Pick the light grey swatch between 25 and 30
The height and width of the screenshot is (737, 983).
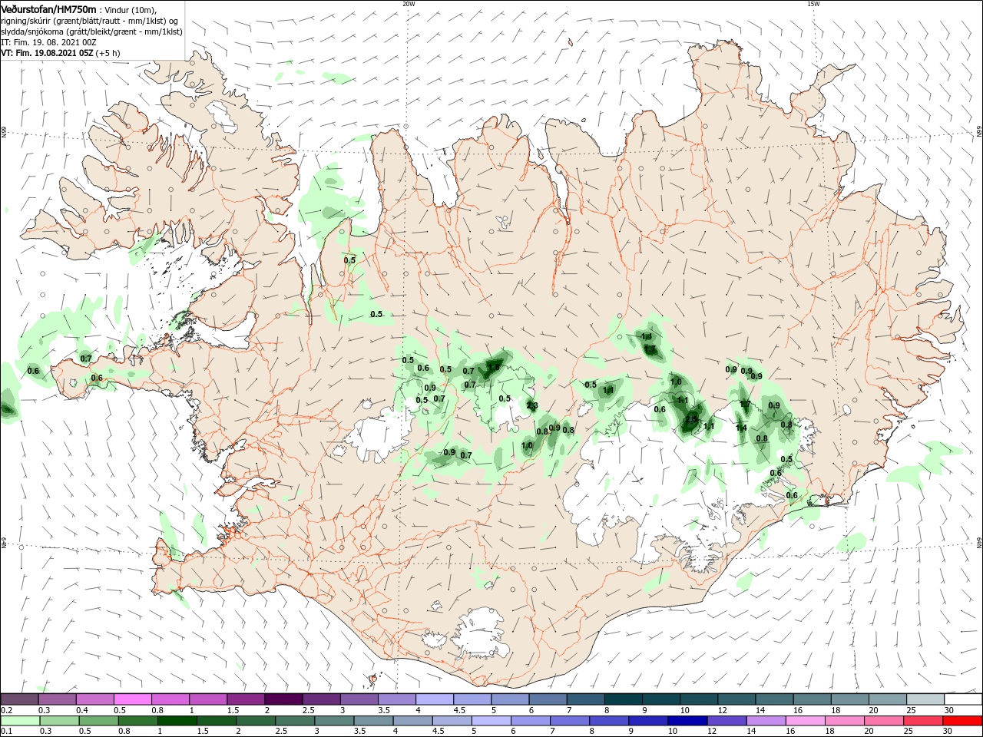tap(927, 699)
